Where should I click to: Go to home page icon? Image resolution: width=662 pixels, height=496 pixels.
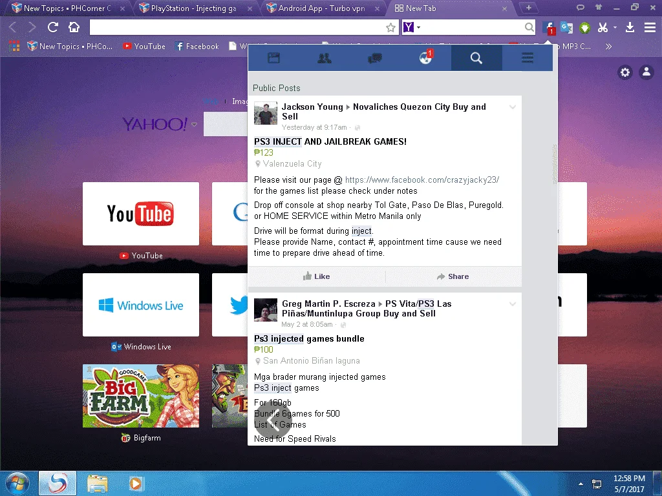tap(74, 27)
